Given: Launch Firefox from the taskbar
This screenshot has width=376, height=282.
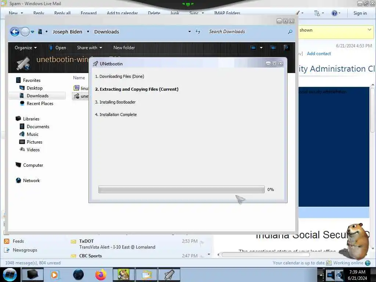Looking at the screenshot, I should pyautogui.click(x=101, y=275).
